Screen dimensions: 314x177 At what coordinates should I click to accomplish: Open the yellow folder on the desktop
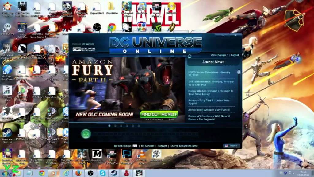[112, 8]
